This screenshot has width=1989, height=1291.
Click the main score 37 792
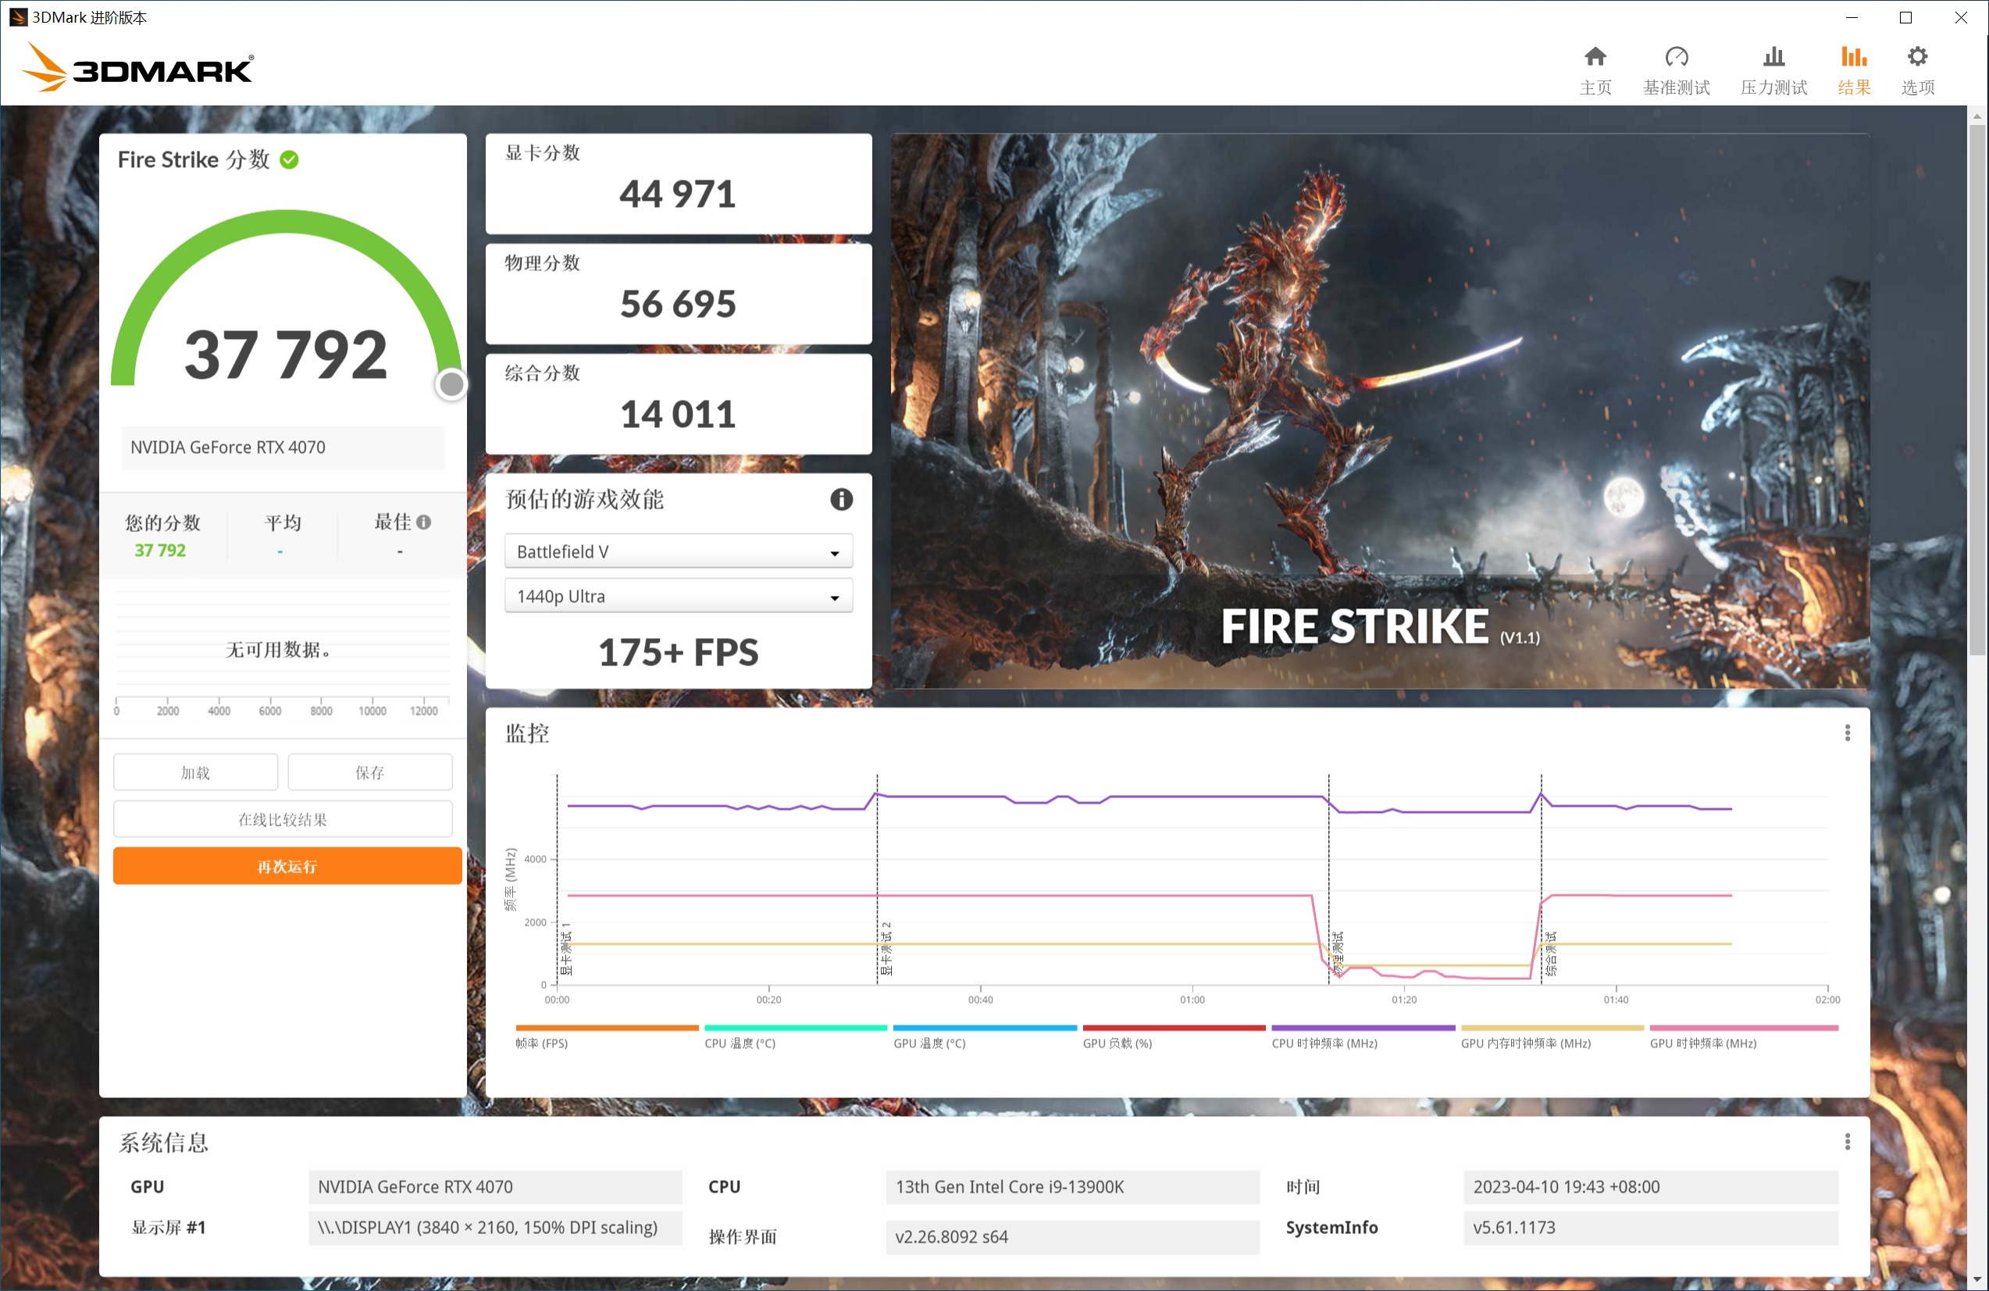pos(286,355)
